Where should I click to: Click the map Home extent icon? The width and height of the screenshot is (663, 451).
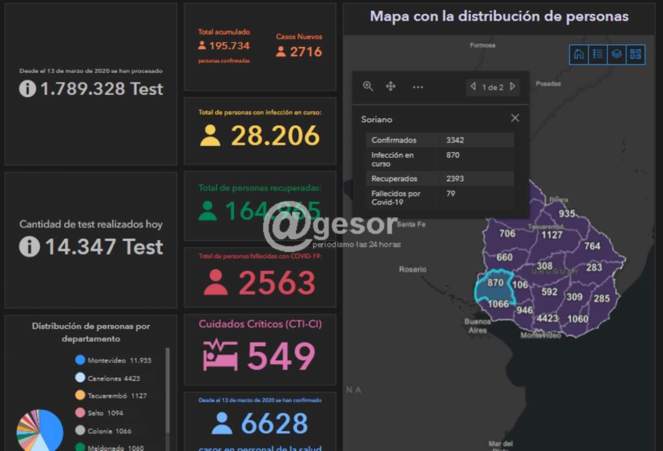click(x=579, y=54)
